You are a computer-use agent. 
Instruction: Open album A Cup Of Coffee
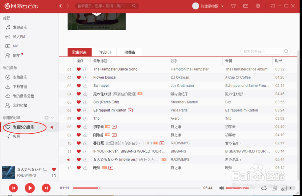point(238,77)
